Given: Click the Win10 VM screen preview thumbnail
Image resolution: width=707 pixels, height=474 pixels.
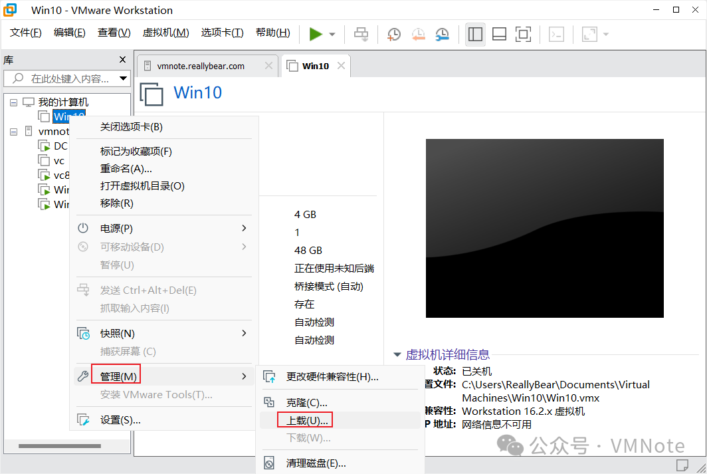Looking at the screenshot, I should tap(545, 228).
